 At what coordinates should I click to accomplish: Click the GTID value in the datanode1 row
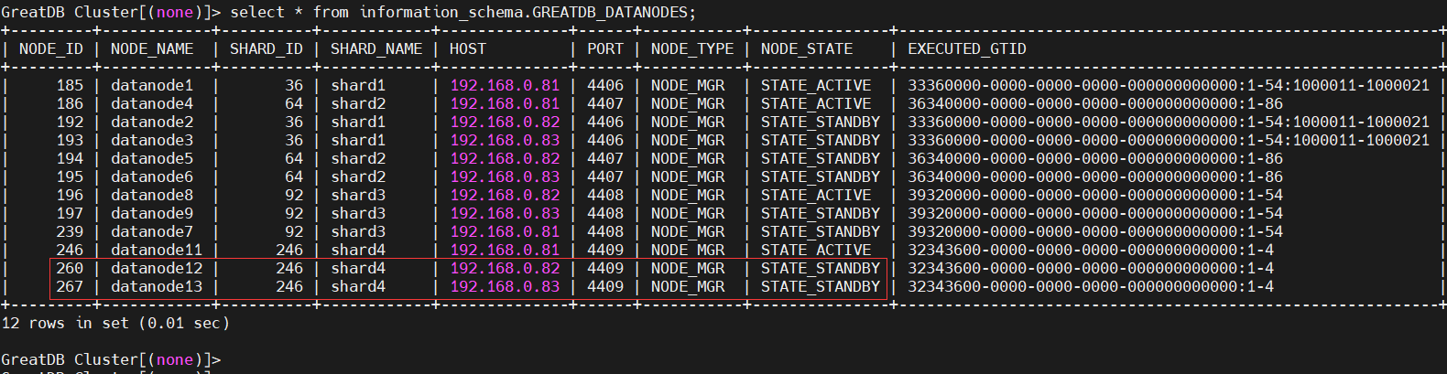(1169, 86)
